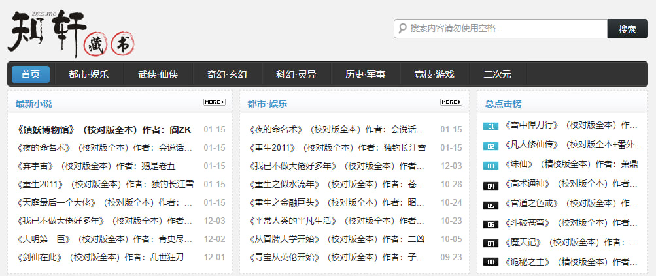Click rank badge 05 beside 《官道之色戒》
656x276 pixels.
pos(491,206)
